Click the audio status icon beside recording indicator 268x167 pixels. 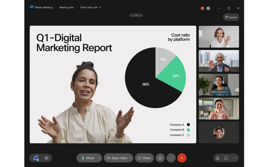point(208,8)
